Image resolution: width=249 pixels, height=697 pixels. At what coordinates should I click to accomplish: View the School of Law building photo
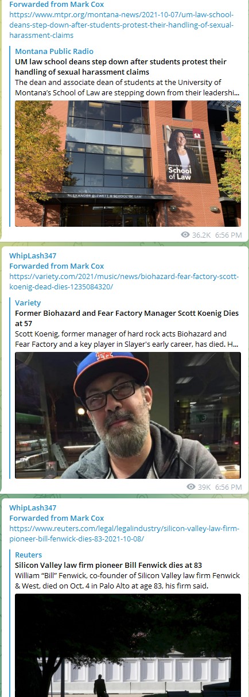pyautogui.click(x=128, y=164)
